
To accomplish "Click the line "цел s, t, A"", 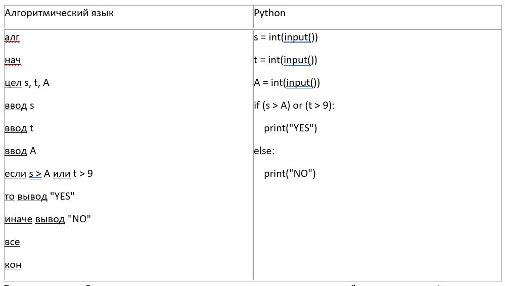I will coord(27,83).
